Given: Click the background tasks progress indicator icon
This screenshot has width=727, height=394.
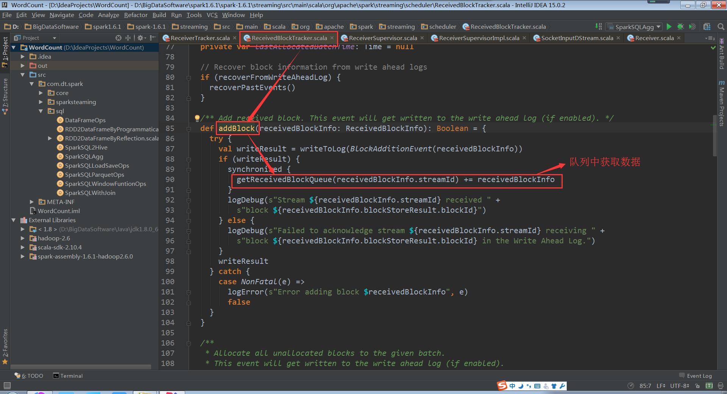Looking at the screenshot, I should [631, 386].
